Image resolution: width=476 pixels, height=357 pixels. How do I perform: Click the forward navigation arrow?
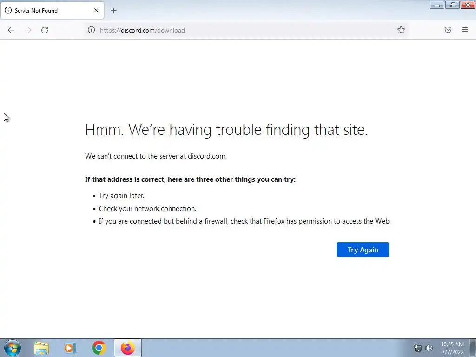click(28, 30)
